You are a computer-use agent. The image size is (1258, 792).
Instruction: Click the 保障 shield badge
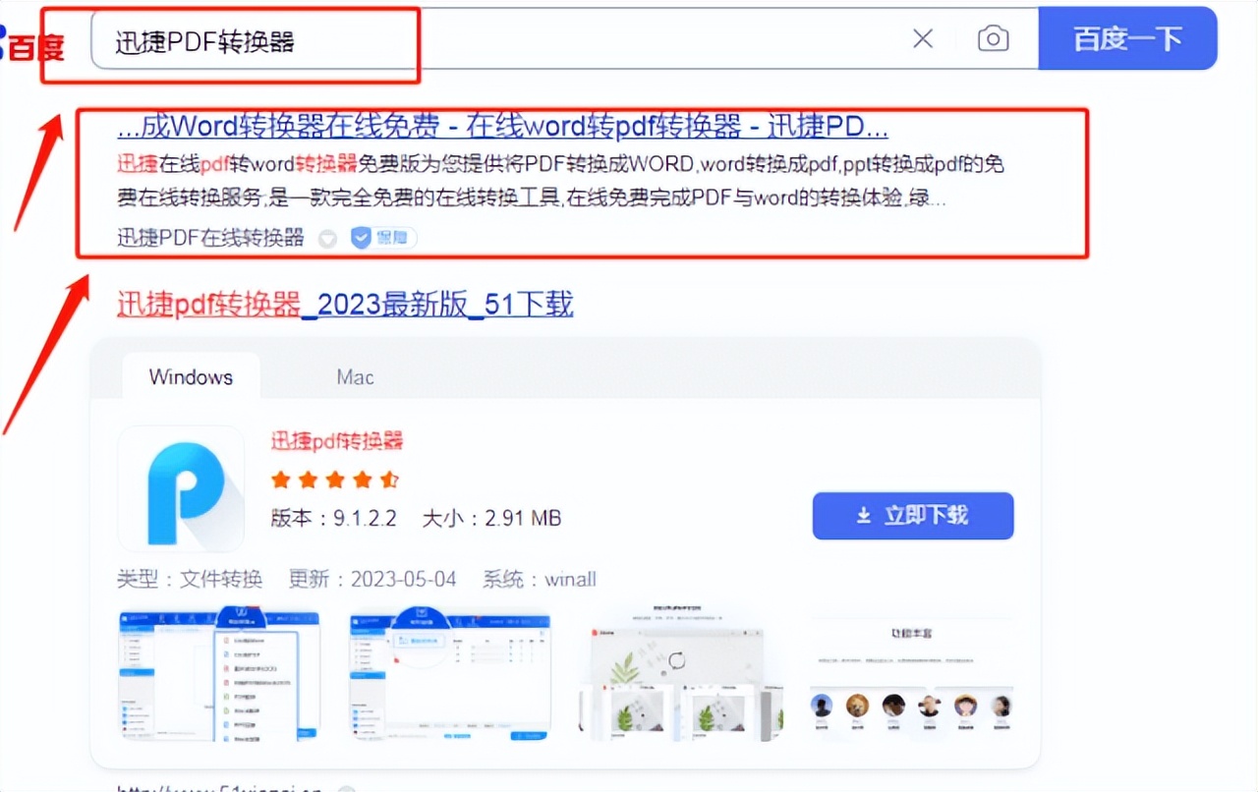[x=383, y=238]
